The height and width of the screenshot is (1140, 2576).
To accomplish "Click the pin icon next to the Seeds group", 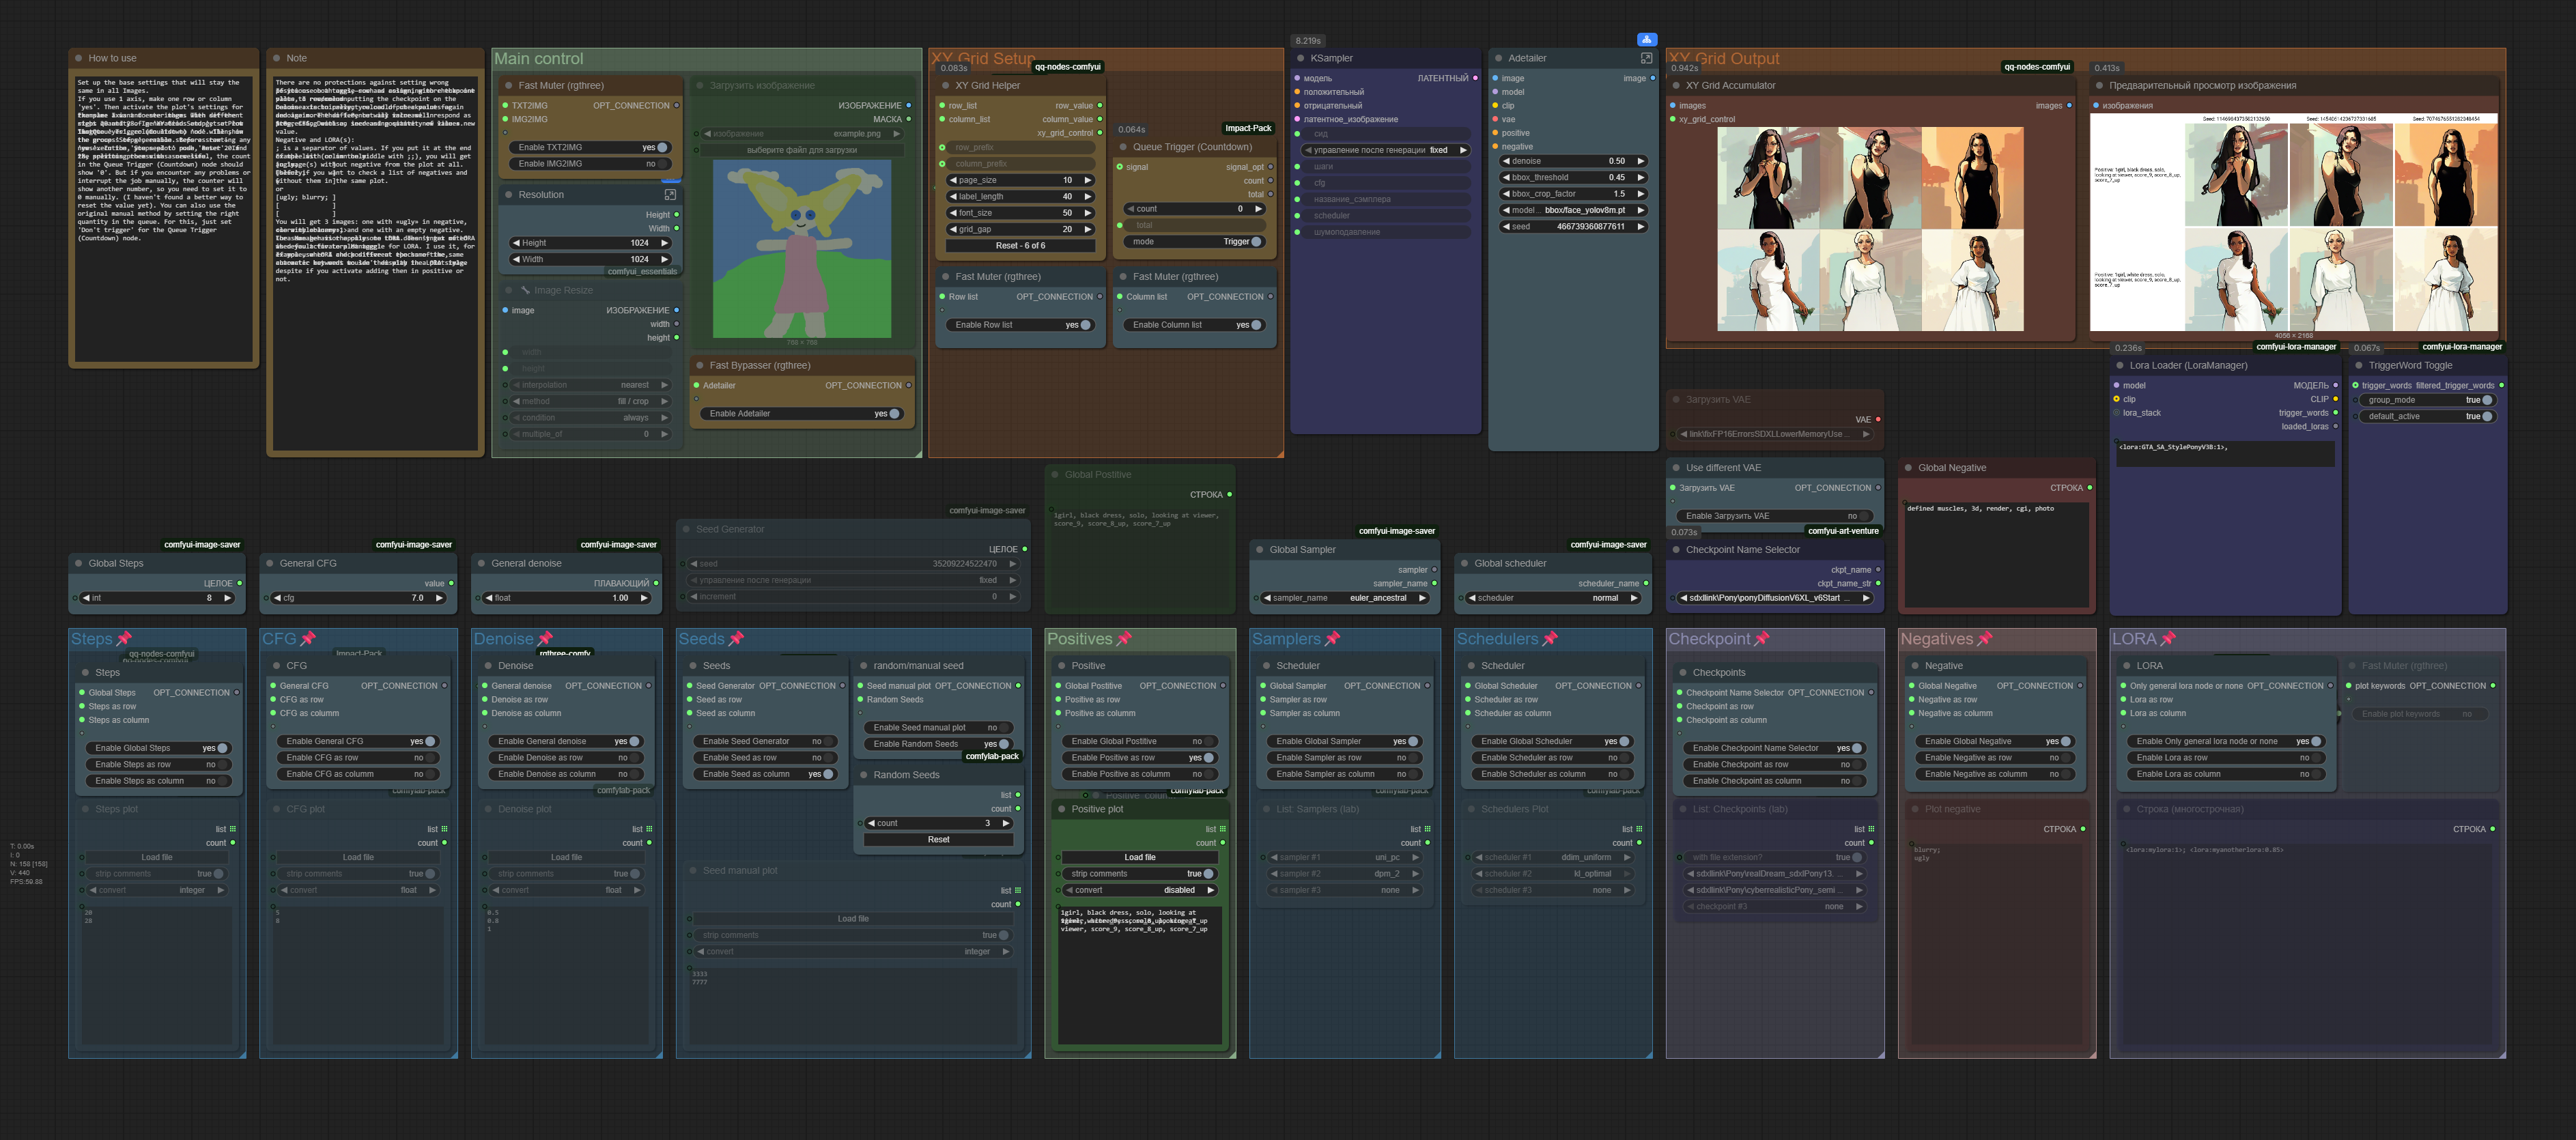I will tap(737, 639).
